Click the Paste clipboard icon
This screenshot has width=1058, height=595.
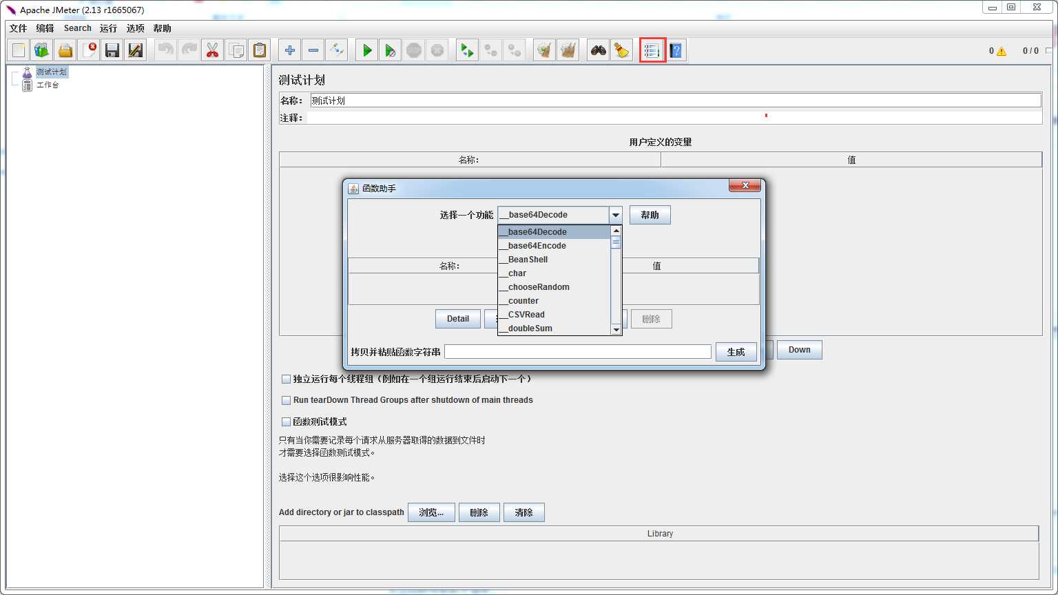(259, 50)
